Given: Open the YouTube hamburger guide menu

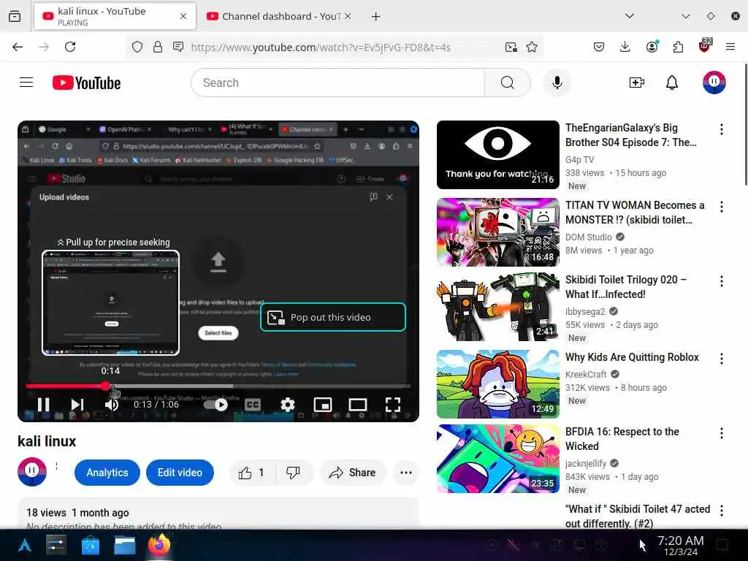Looking at the screenshot, I should click(26, 83).
